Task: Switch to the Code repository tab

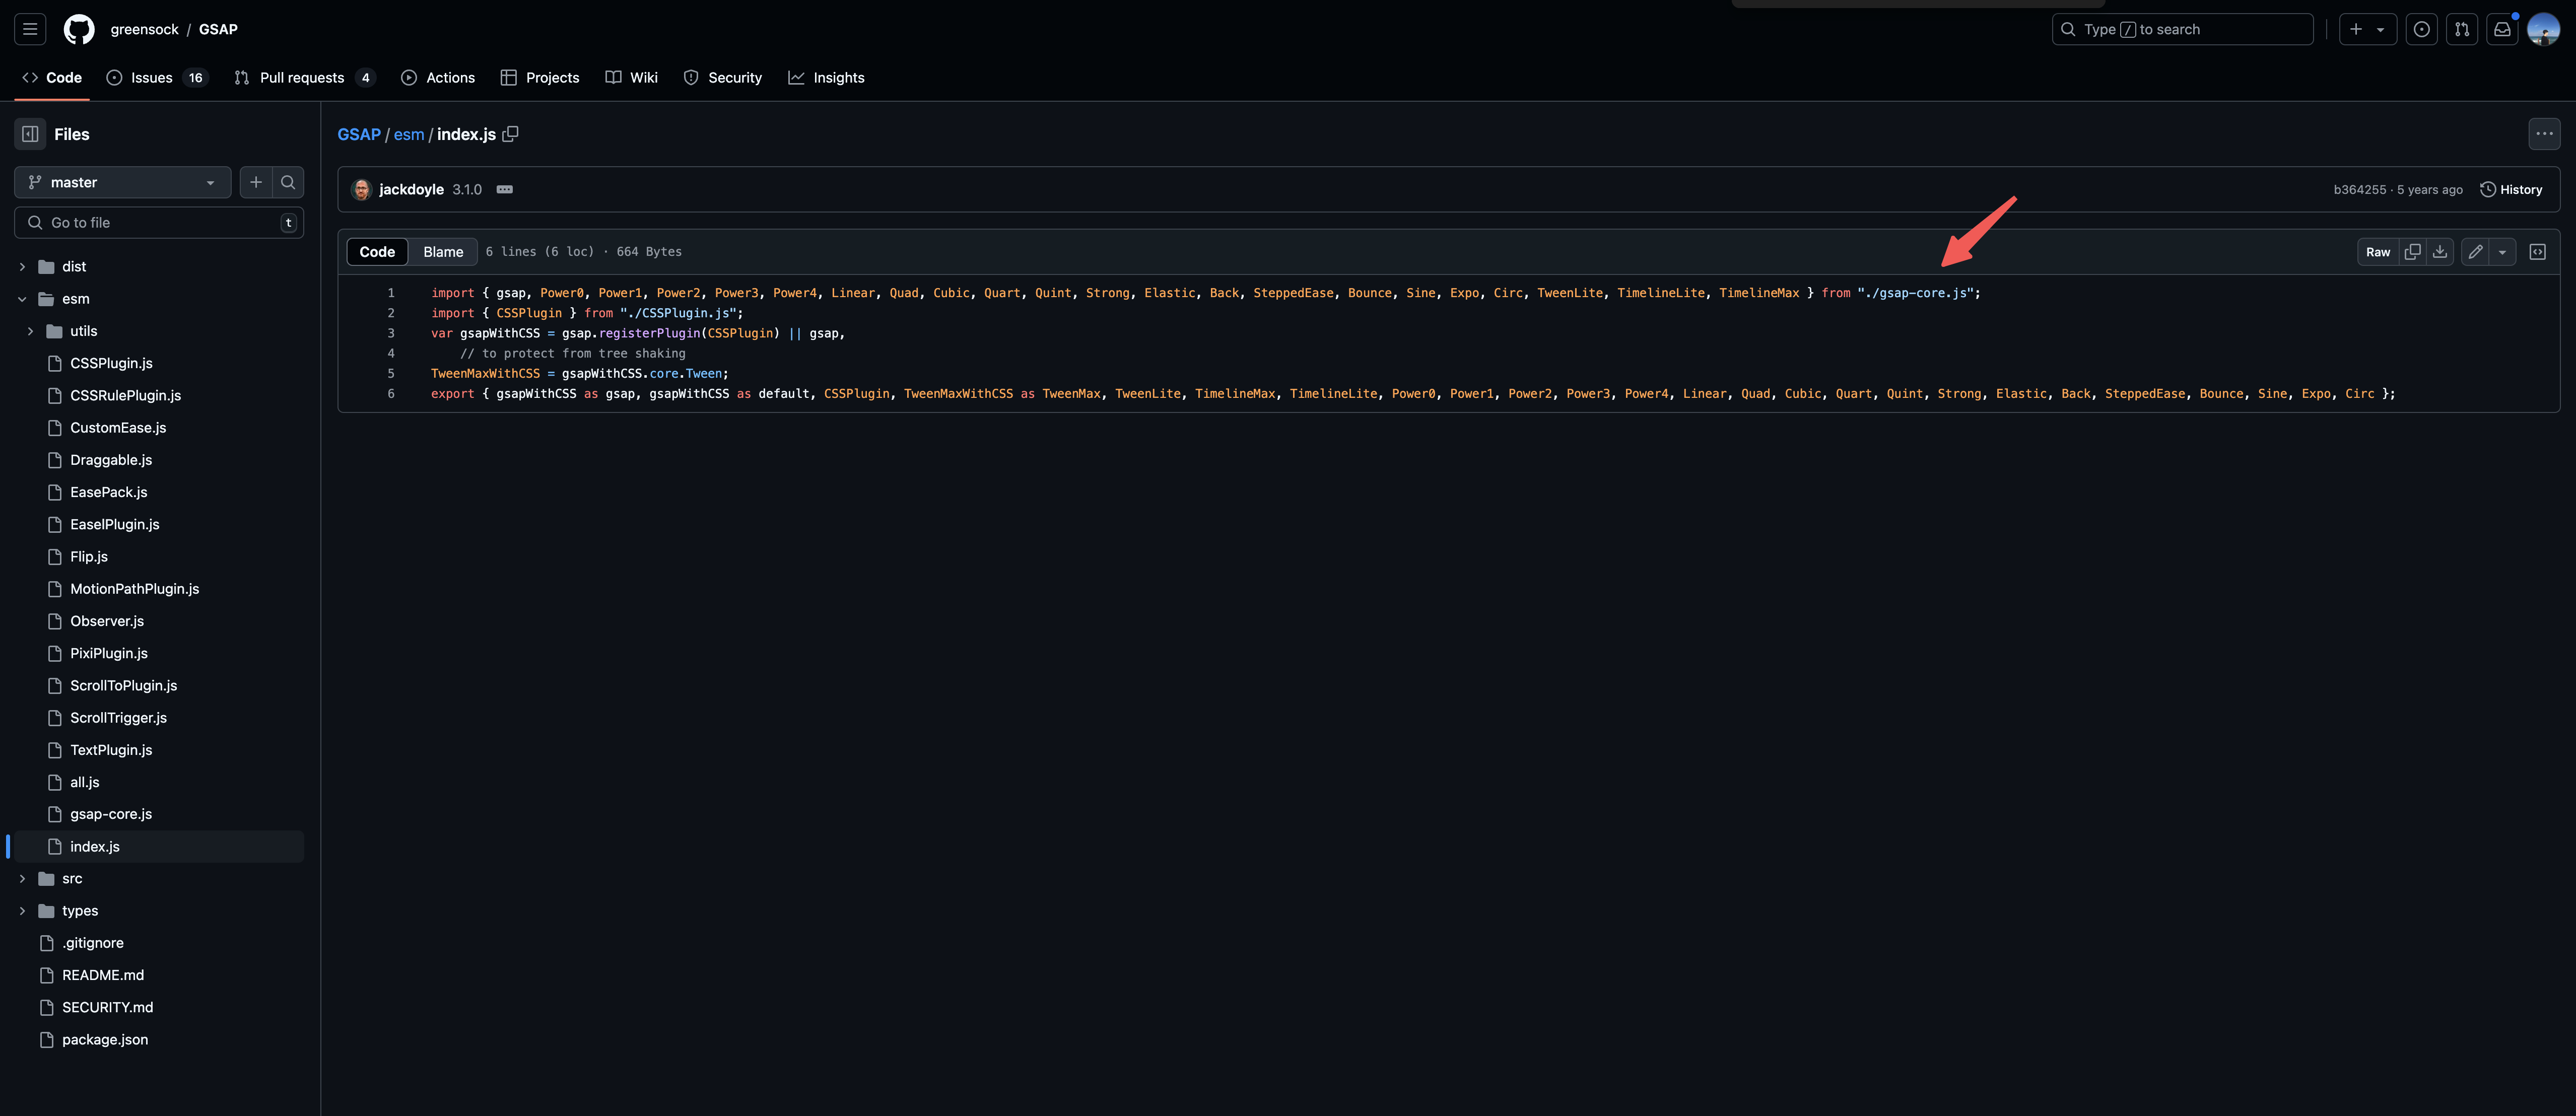Action: click(x=52, y=78)
